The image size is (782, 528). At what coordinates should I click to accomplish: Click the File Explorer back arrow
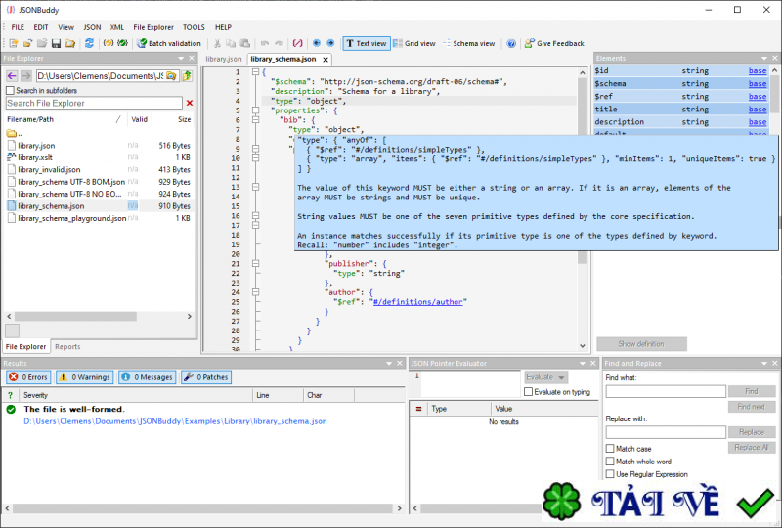point(11,75)
